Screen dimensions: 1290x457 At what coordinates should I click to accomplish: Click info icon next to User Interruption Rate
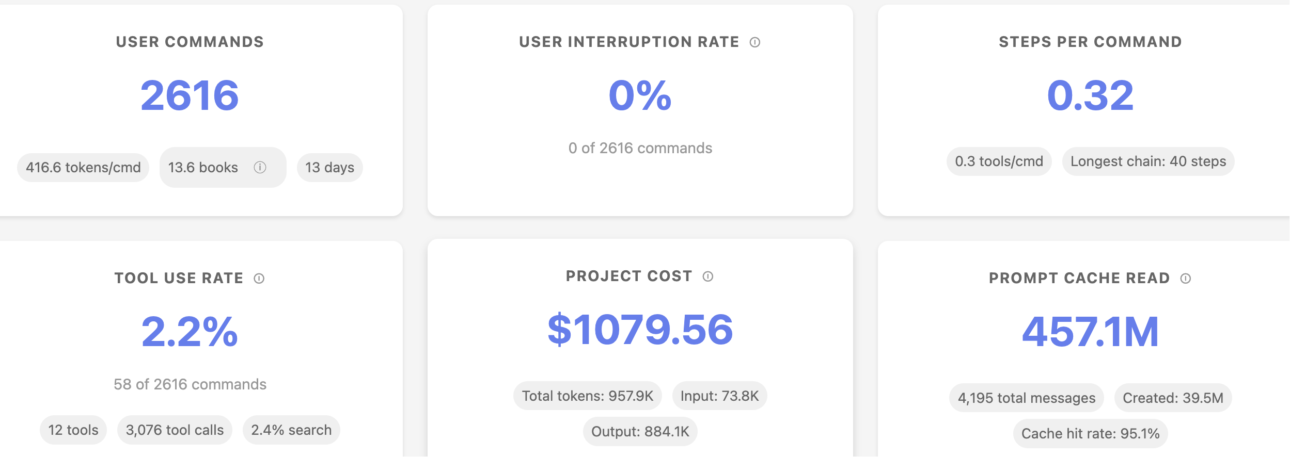[x=754, y=42]
